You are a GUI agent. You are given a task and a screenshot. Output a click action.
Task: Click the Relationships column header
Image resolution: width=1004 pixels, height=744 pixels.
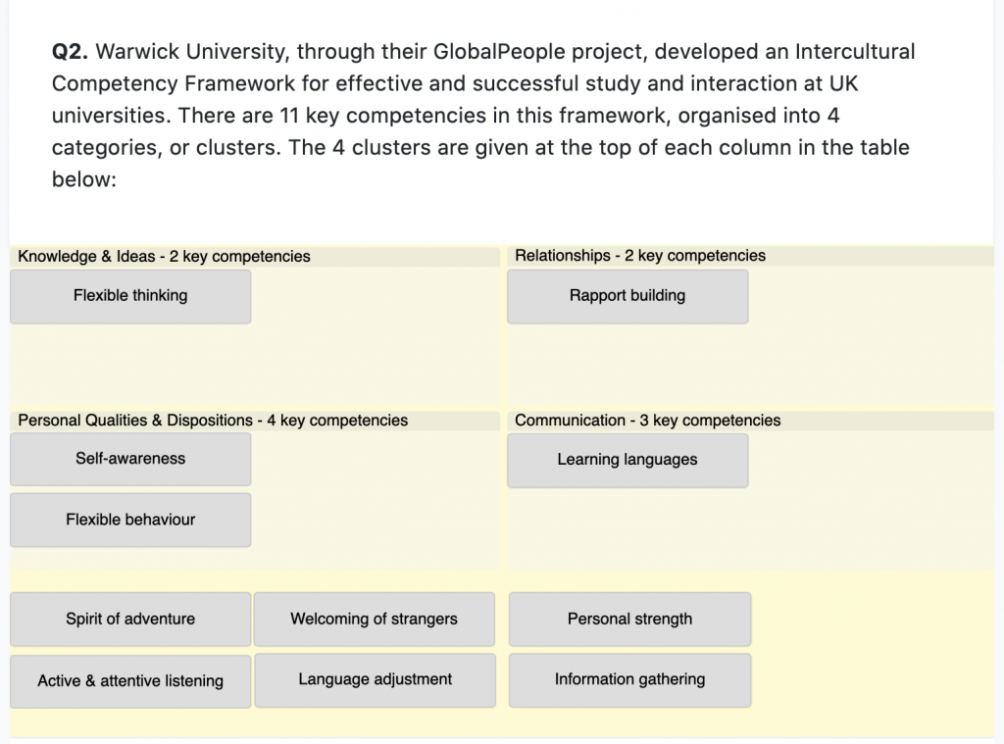pos(640,256)
